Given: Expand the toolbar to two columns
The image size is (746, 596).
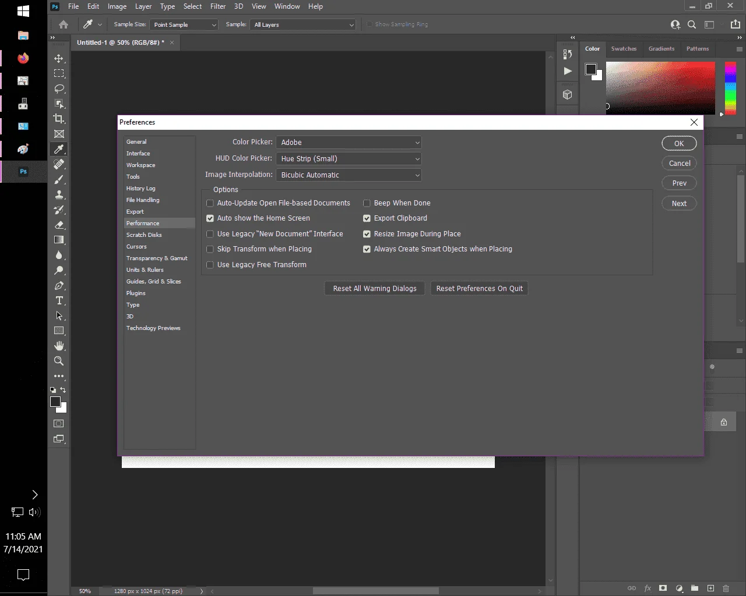Looking at the screenshot, I should pyautogui.click(x=52, y=37).
